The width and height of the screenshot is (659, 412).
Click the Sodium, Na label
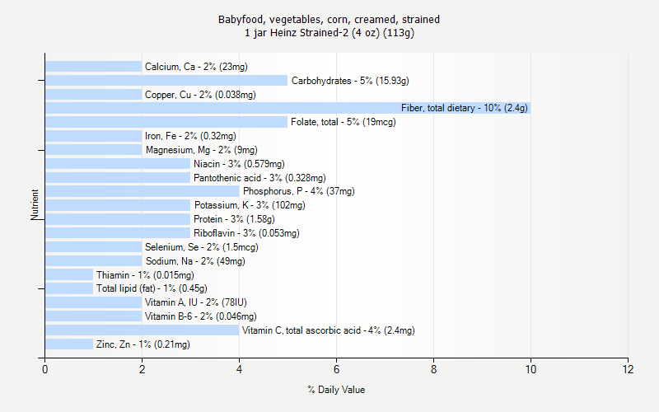(195, 261)
